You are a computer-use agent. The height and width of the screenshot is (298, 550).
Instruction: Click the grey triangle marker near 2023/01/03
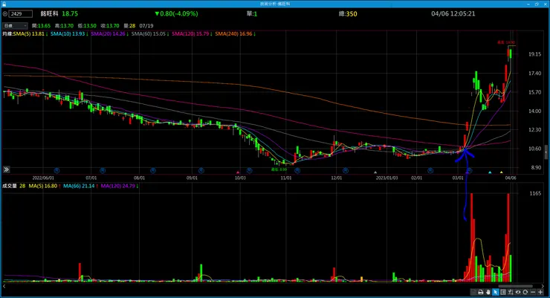point(375,172)
